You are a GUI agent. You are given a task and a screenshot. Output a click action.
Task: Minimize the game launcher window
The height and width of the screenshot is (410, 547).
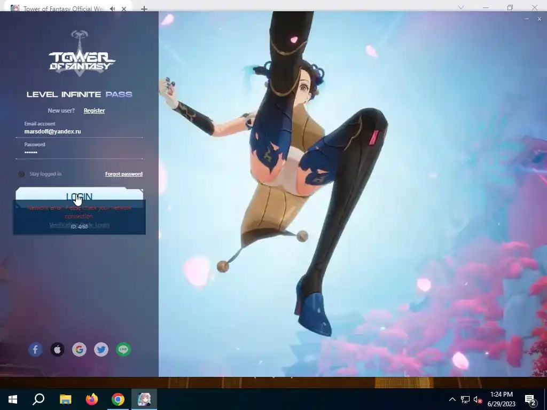coord(527,19)
